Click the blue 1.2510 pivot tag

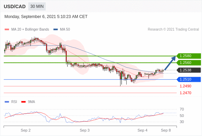[189, 79]
